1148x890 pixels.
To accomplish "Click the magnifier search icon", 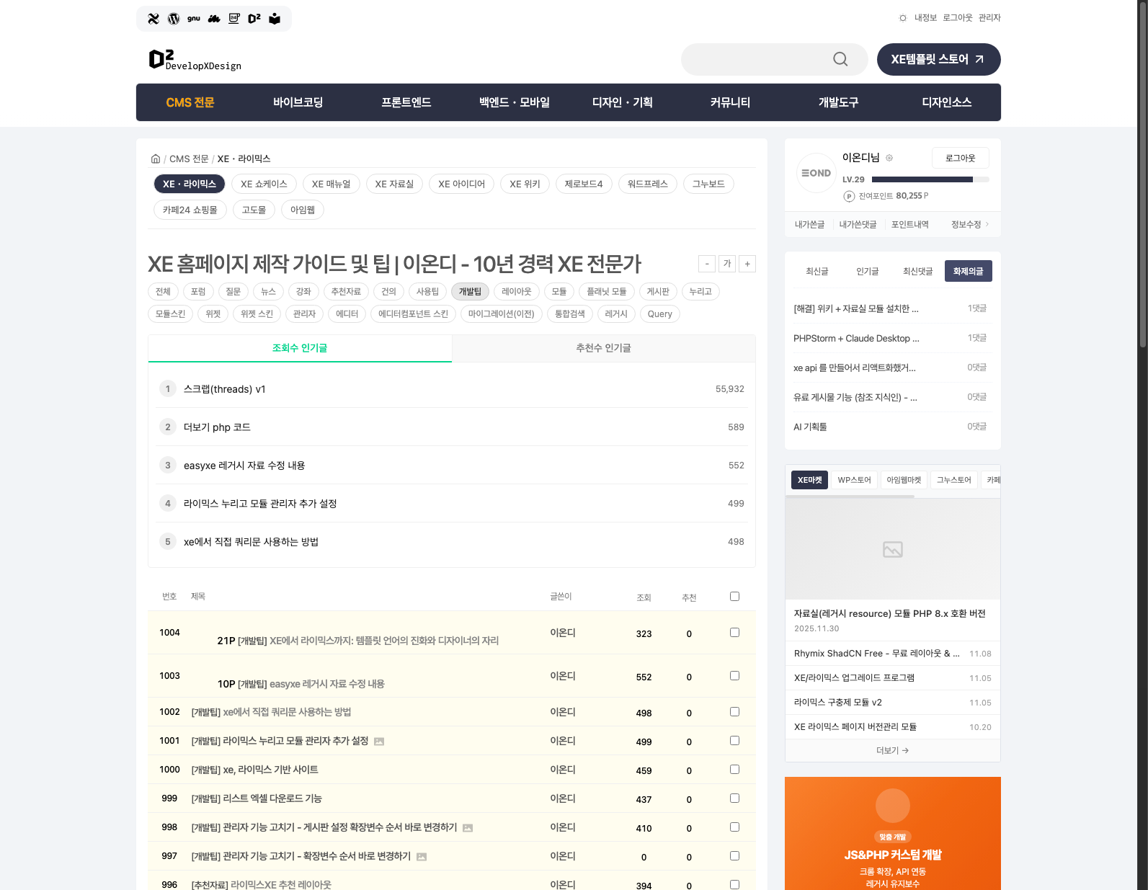I will (840, 59).
